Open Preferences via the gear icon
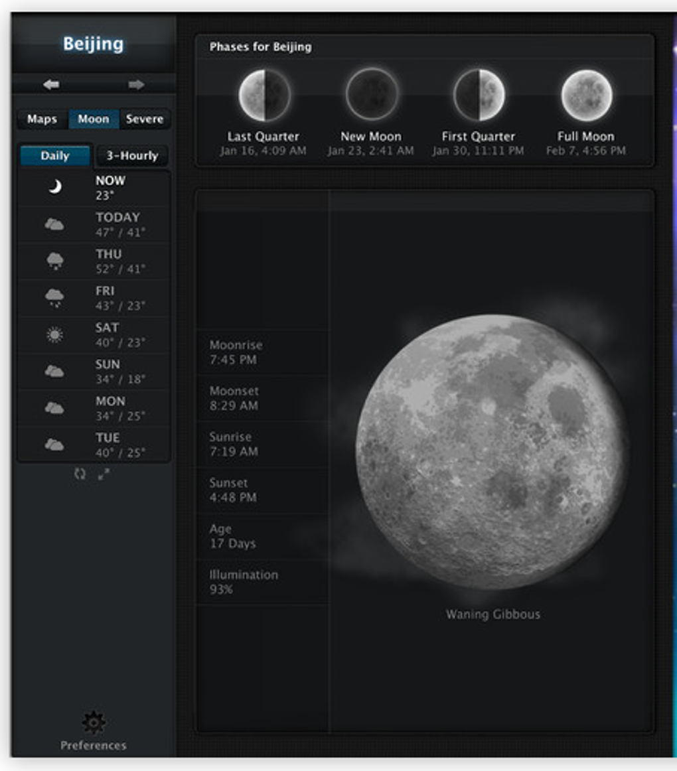The image size is (677, 771). 94,722
